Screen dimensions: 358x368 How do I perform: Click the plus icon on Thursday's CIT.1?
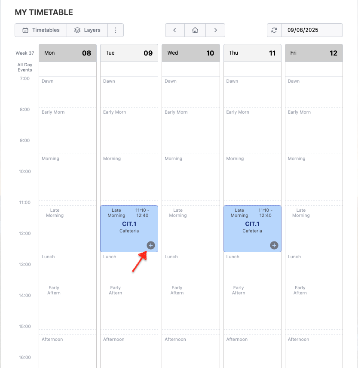(x=274, y=245)
